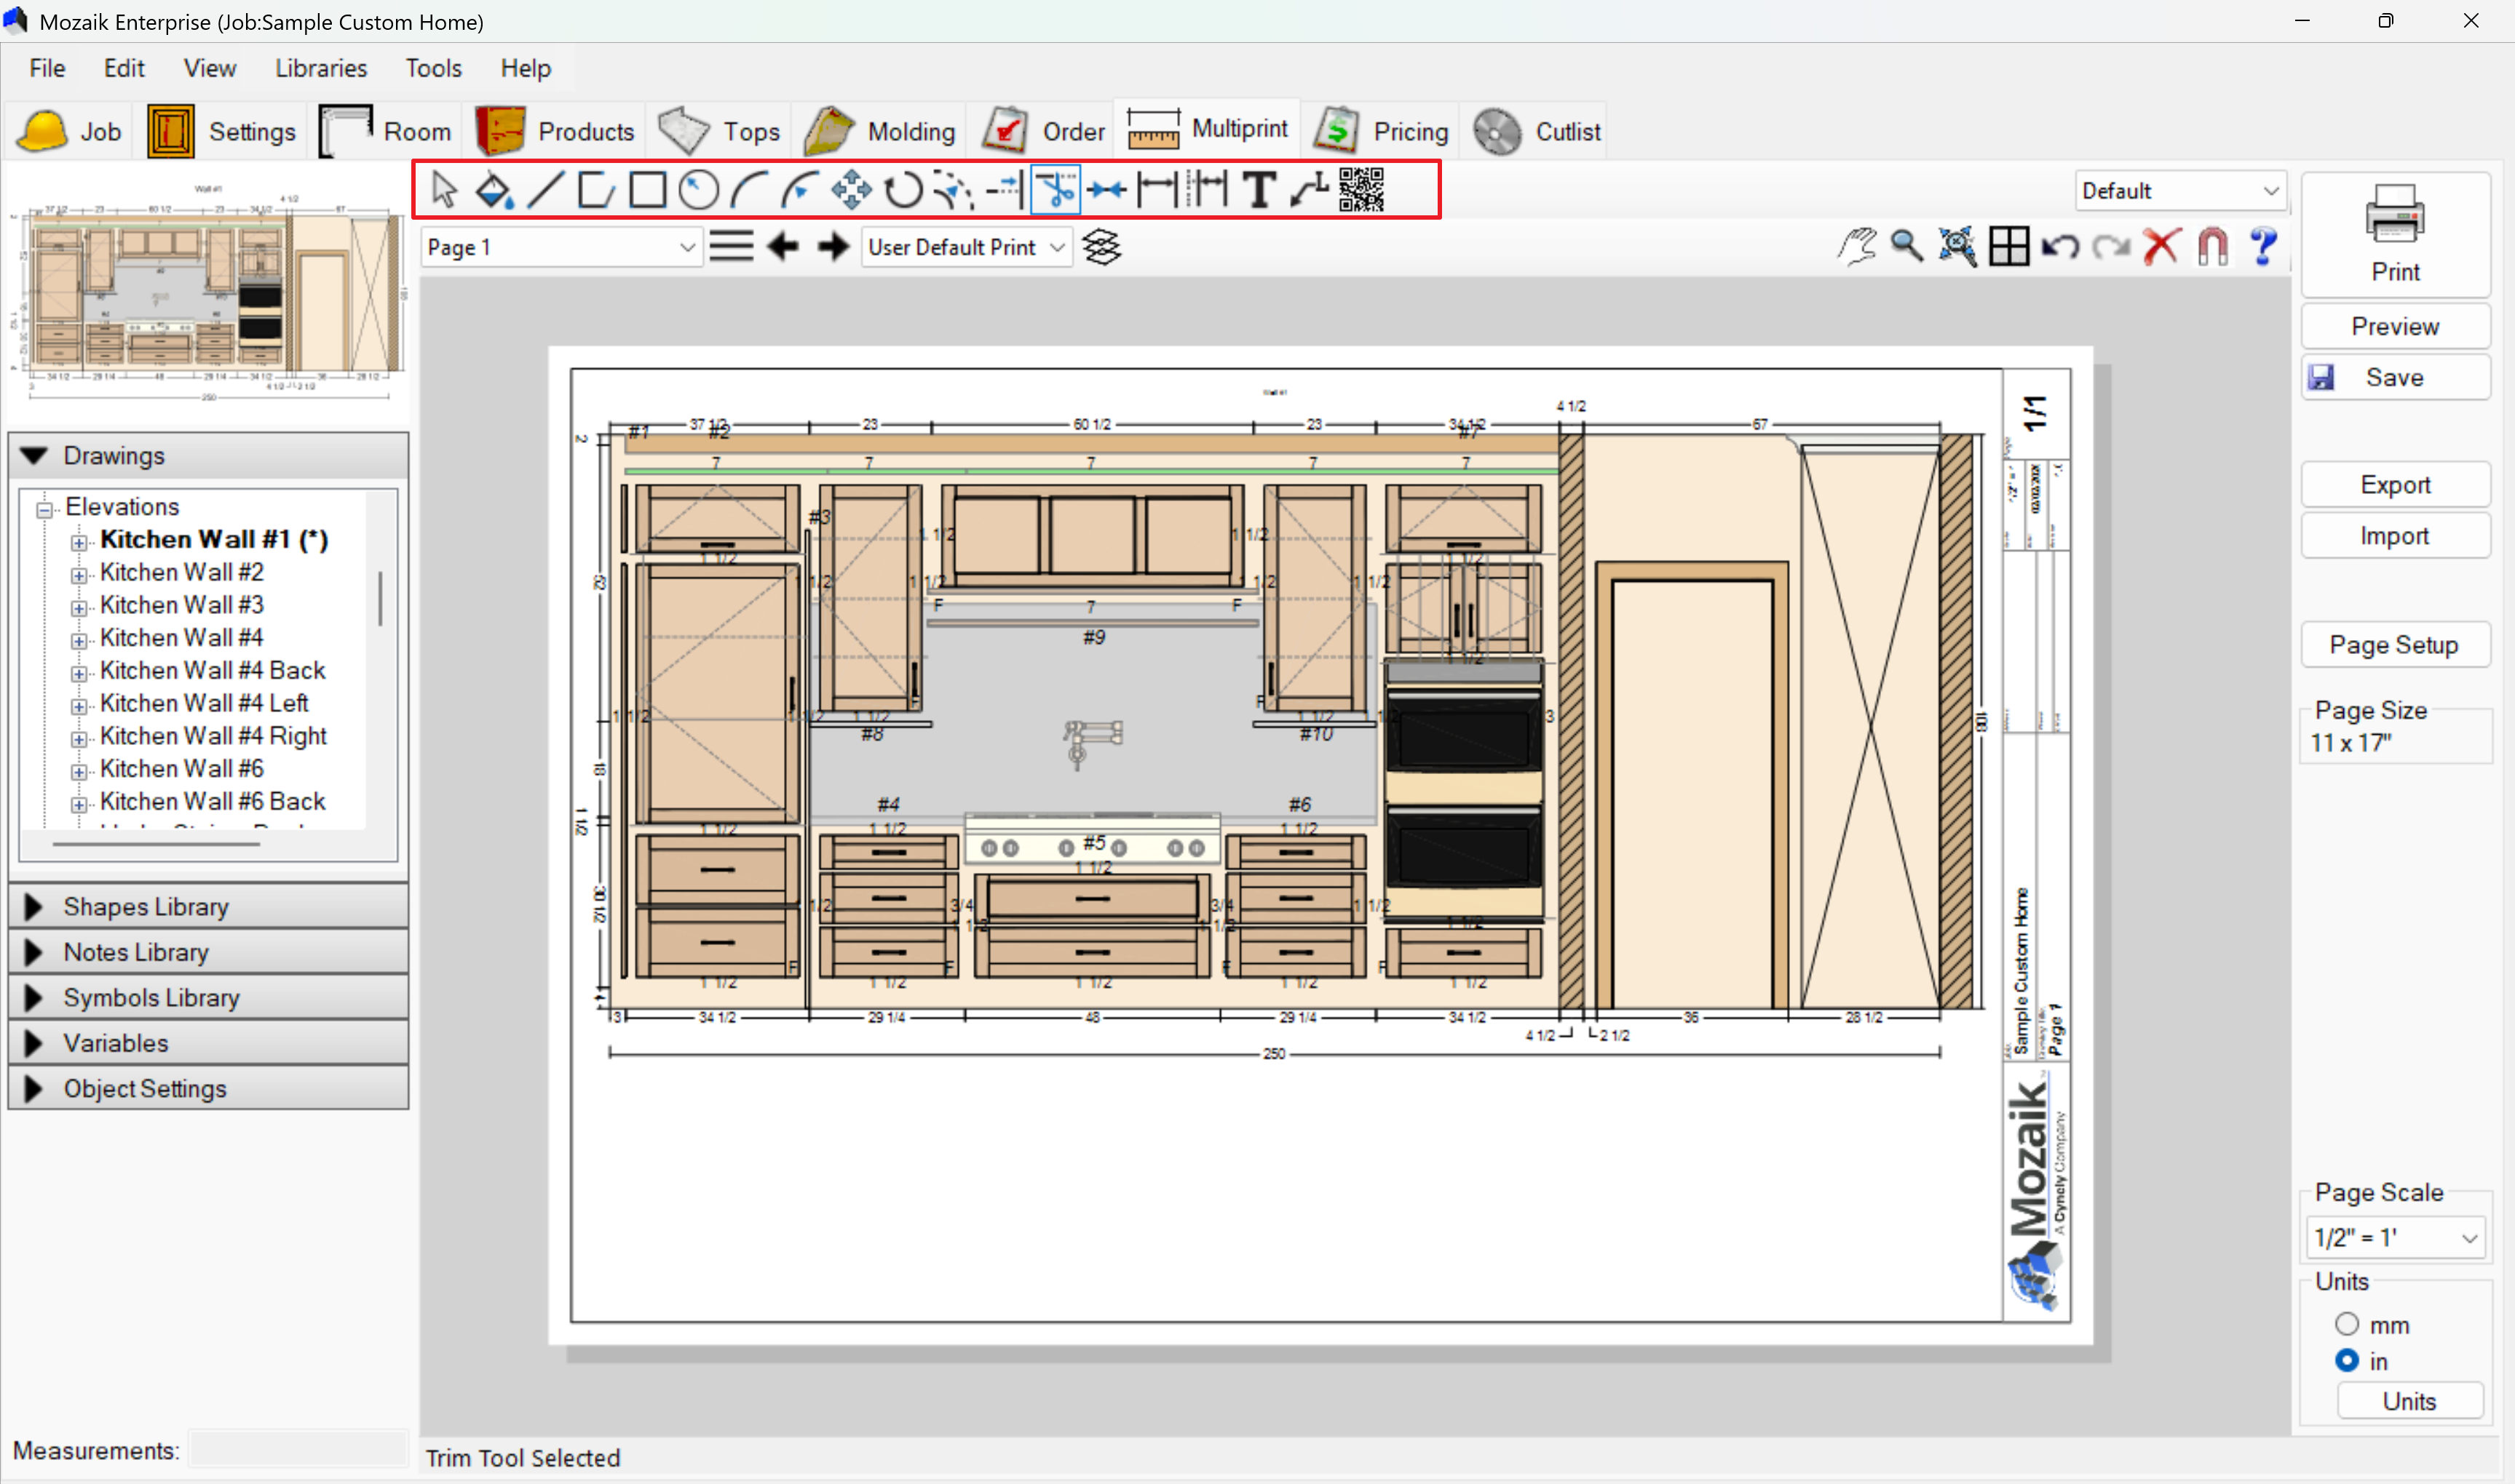Expand the Kitchen Wall #2 tree node

click(79, 575)
